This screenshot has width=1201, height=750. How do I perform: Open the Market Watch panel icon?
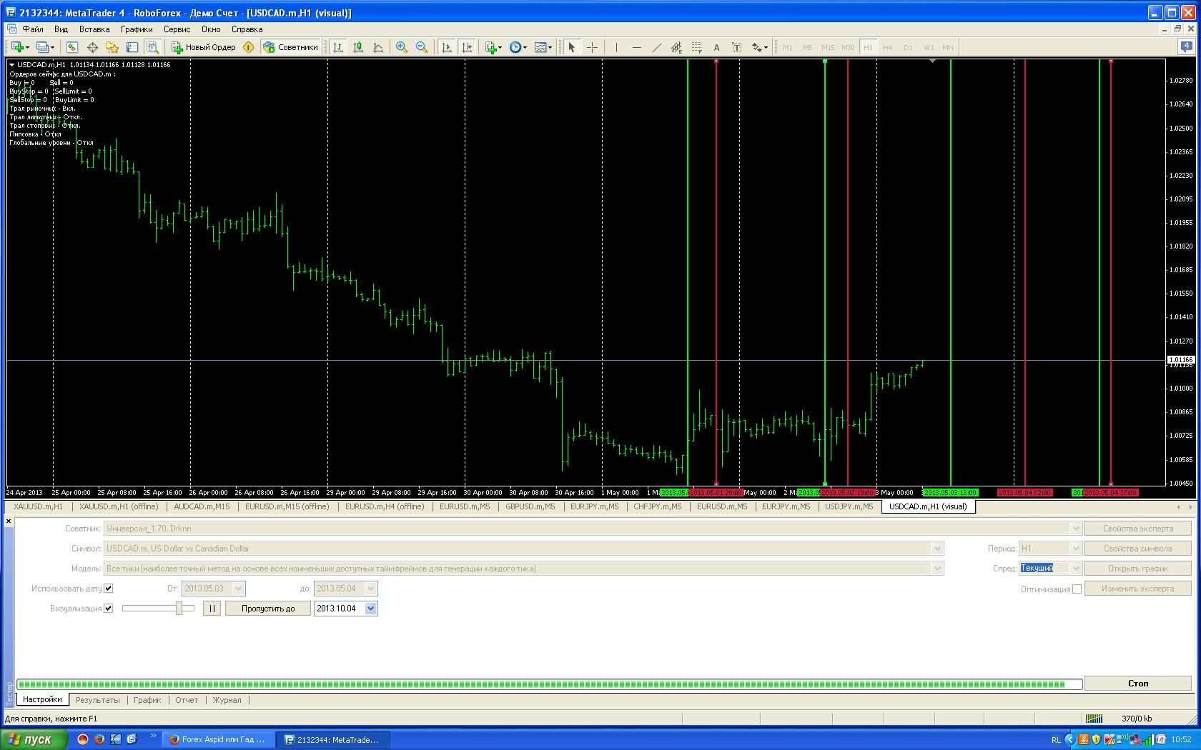(72, 47)
